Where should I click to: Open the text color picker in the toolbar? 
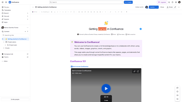(74, 12)
